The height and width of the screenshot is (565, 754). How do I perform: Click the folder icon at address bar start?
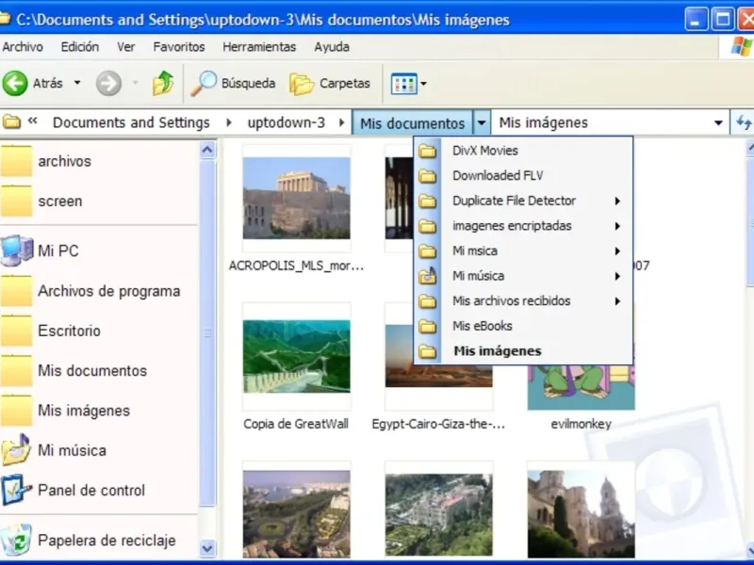coord(11,122)
